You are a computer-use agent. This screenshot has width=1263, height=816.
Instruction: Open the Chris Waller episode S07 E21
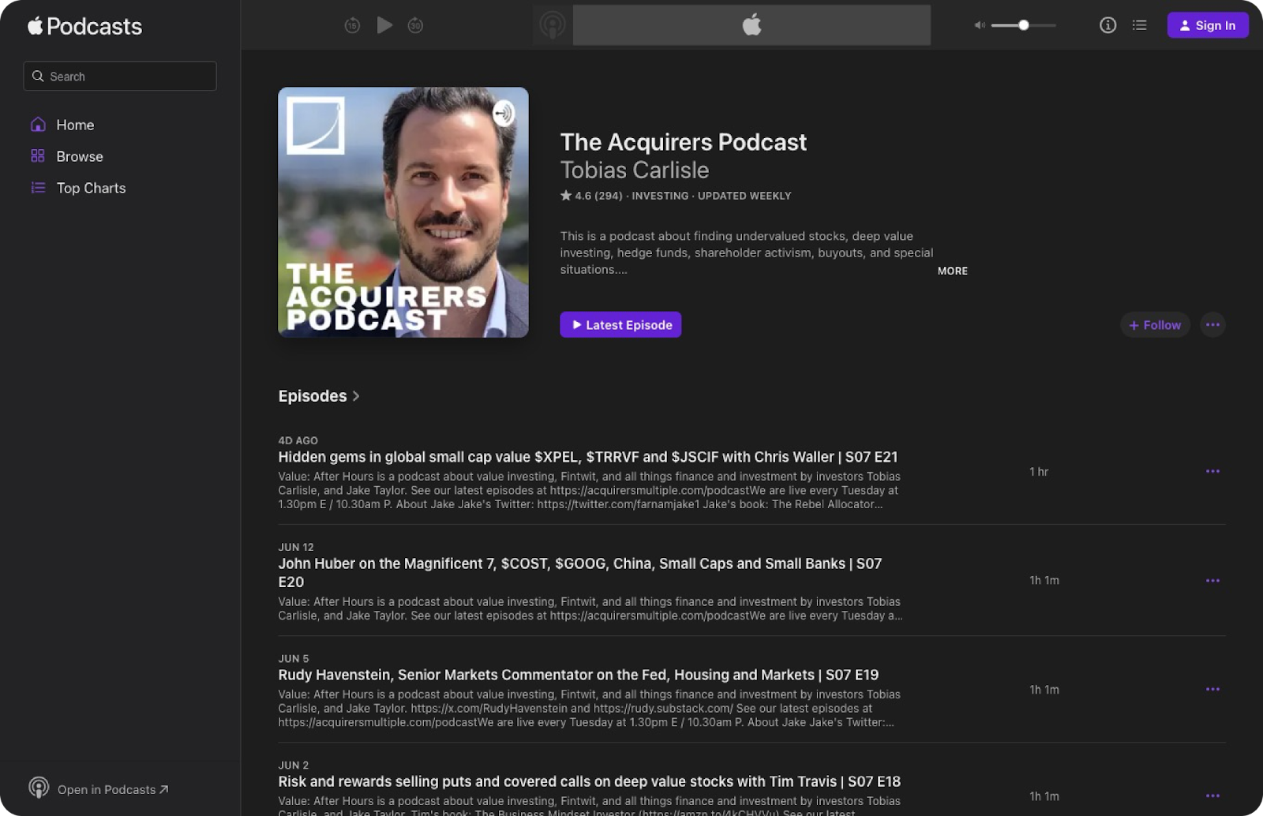click(587, 457)
